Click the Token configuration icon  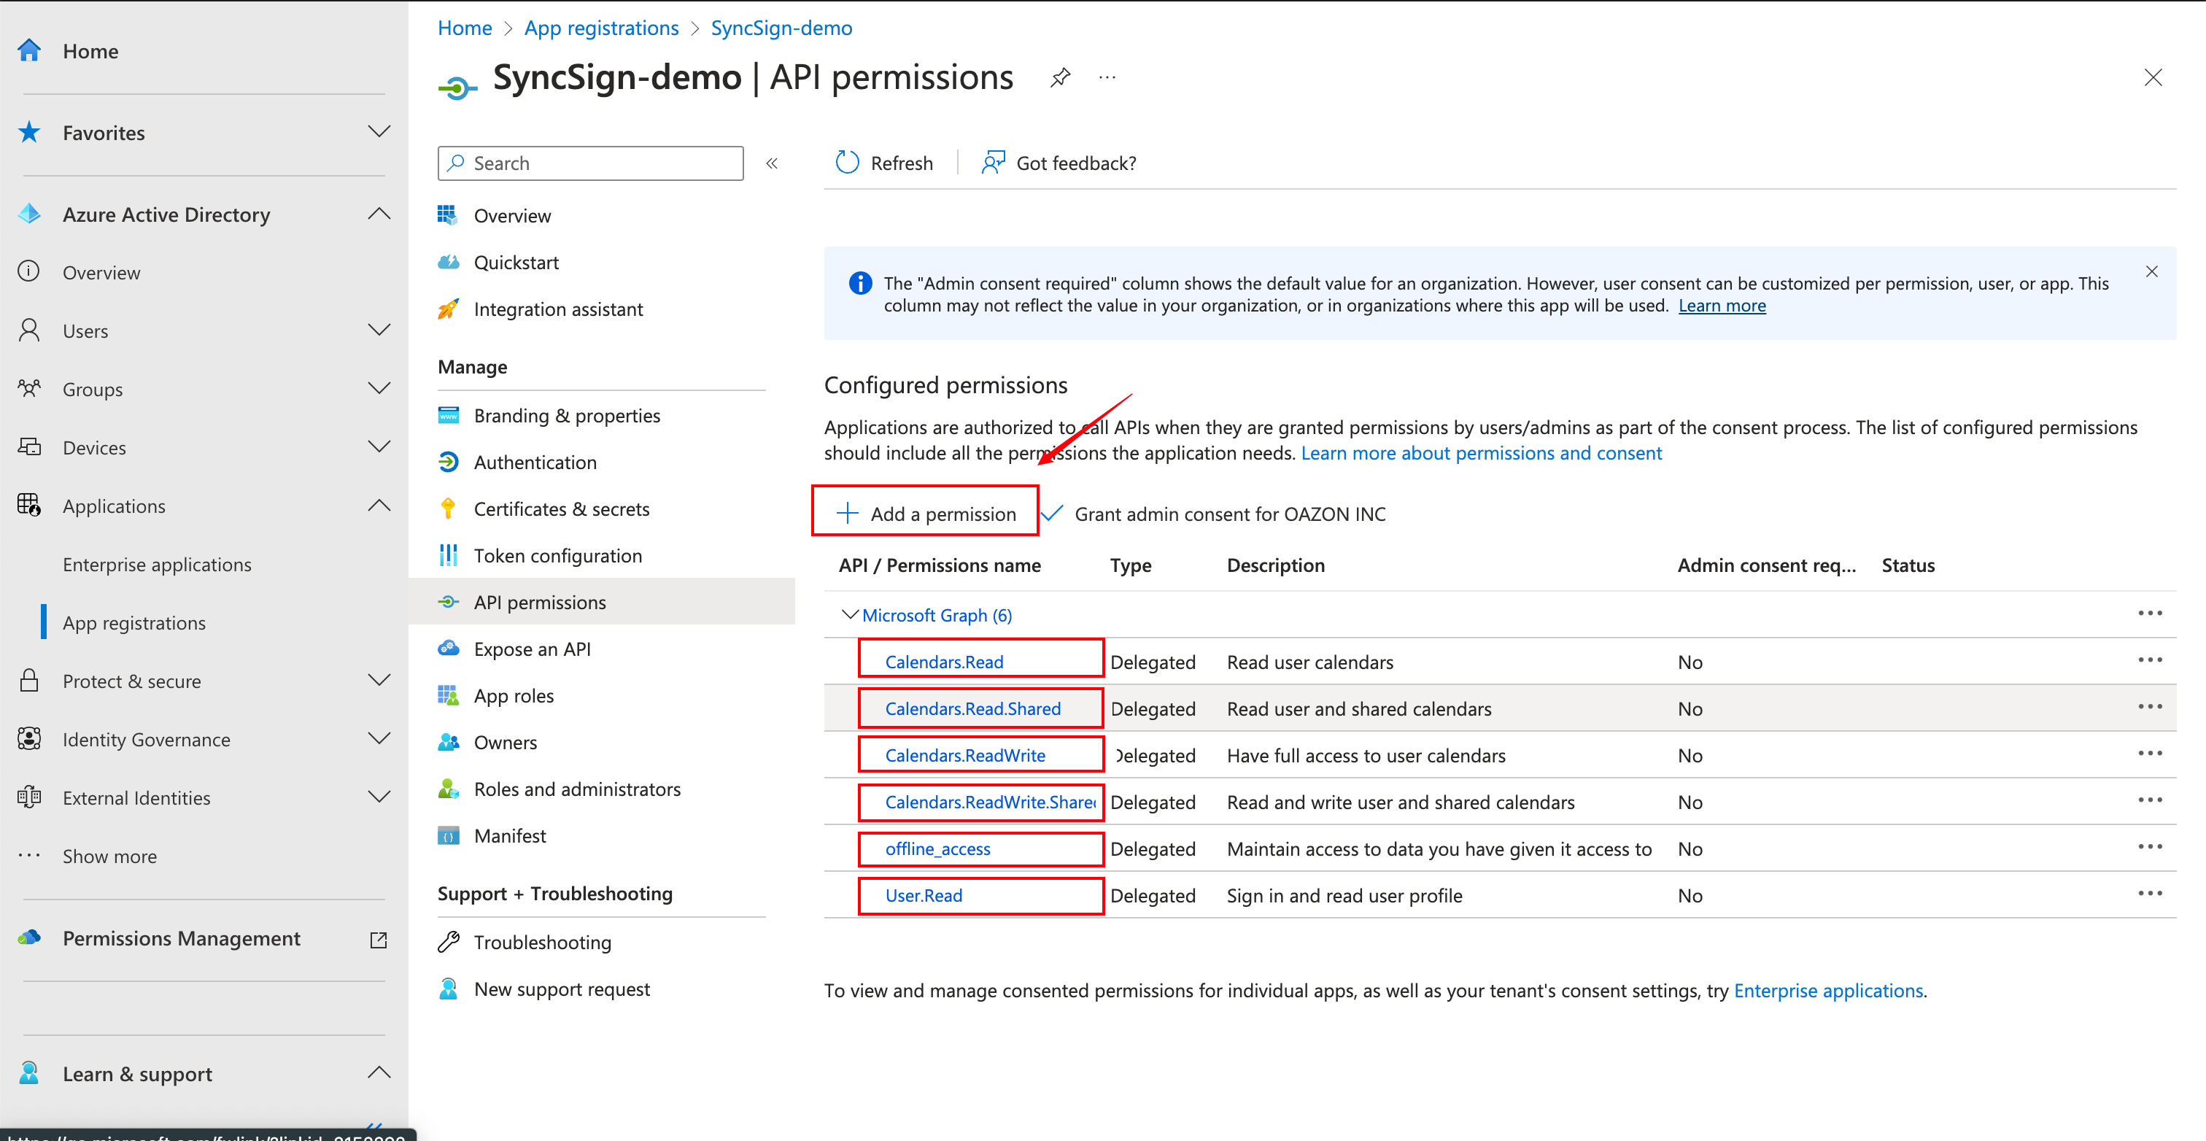tap(448, 554)
